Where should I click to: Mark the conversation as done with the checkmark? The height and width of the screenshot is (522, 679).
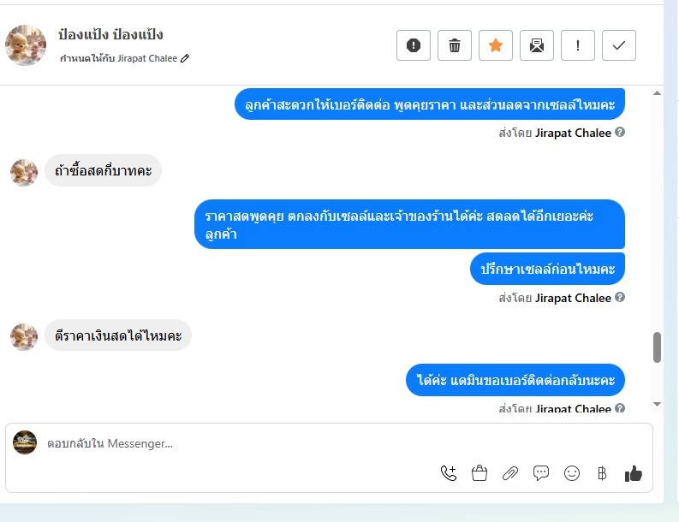[619, 45]
